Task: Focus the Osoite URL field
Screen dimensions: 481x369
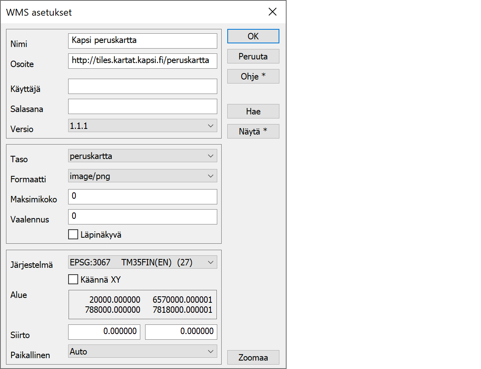Action: pyautogui.click(x=142, y=61)
